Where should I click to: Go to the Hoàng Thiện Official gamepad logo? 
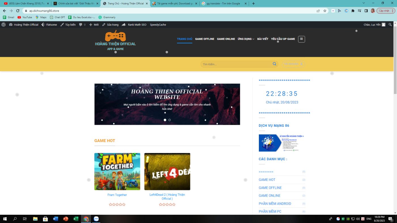115,40
